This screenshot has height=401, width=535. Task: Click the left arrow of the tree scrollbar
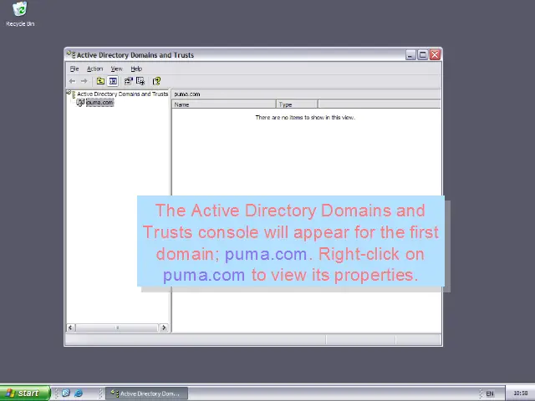point(70,327)
